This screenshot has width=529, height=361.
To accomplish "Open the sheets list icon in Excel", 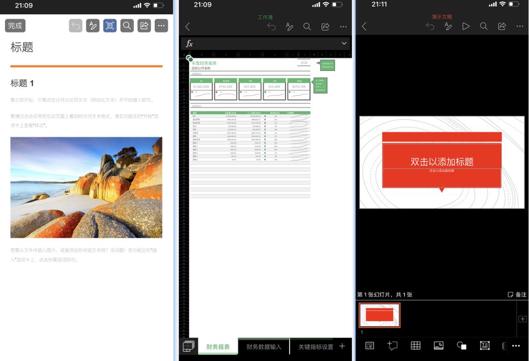I will click(189, 346).
